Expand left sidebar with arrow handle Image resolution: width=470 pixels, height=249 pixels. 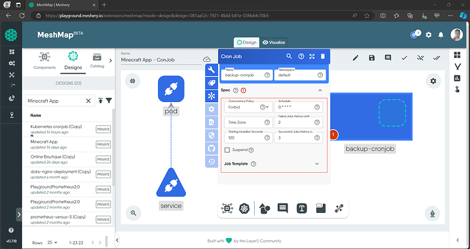click(x=19, y=214)
